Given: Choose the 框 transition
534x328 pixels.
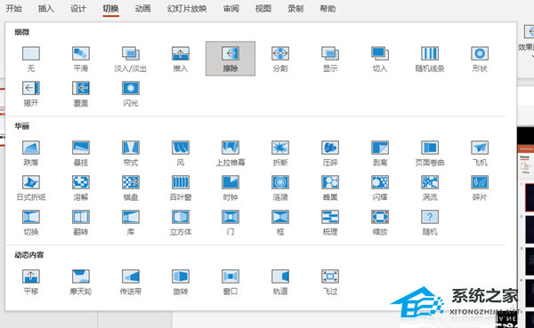Looking at the screenshot, I should (280, 222).
